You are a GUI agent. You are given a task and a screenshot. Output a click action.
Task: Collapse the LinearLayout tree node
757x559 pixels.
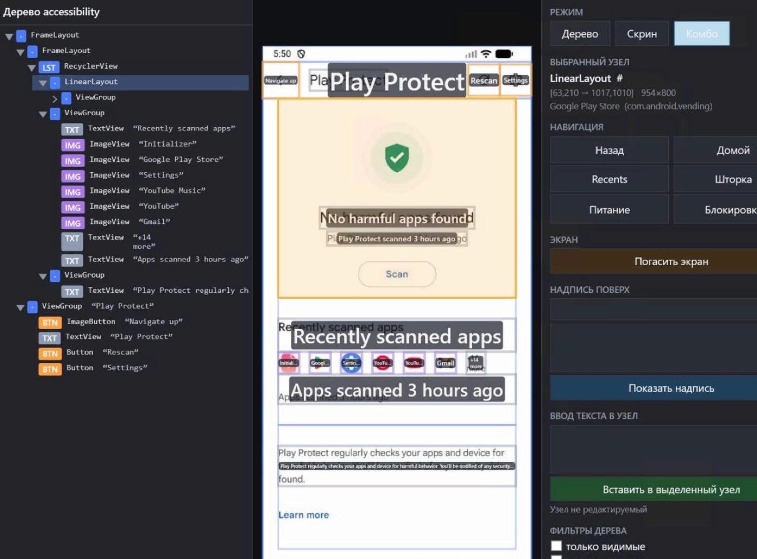pos(43,83)
